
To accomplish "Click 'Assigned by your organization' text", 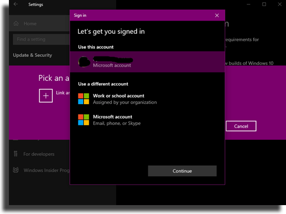I will [x=125, y=103].
